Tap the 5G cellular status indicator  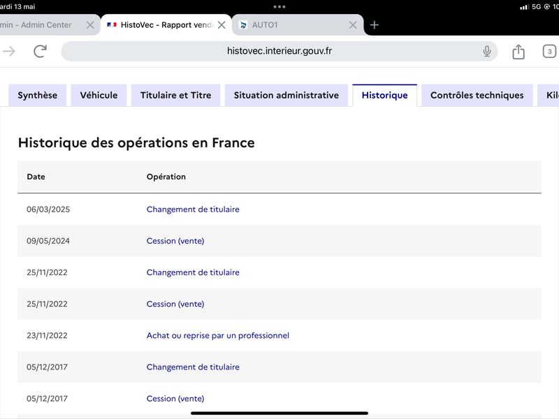coord(536,6)
